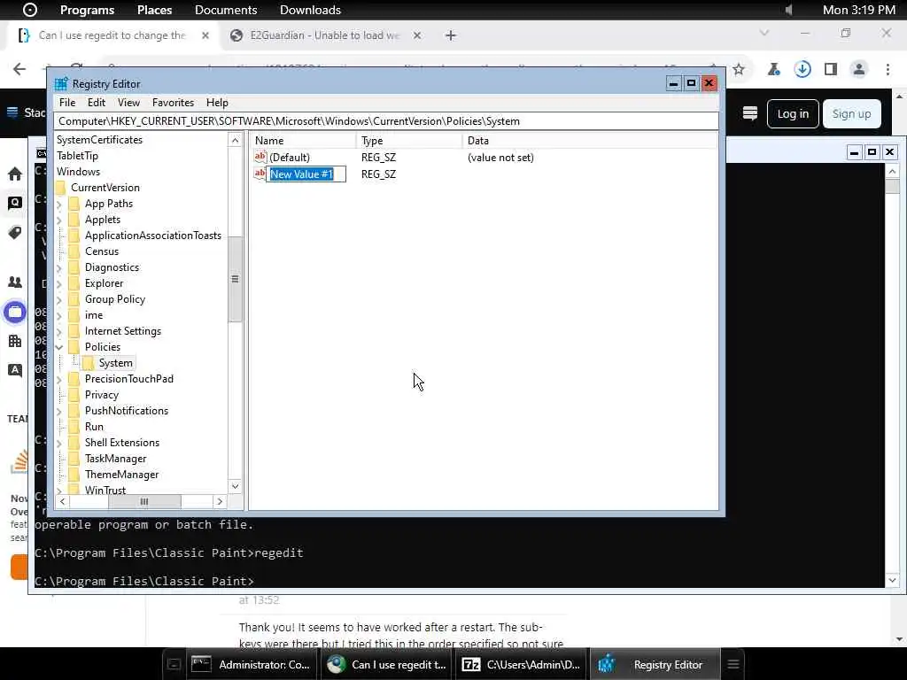The height and width of the screenshot is (680, 907).
Task: Select the Census key
Action: click(x=102, y=251)
